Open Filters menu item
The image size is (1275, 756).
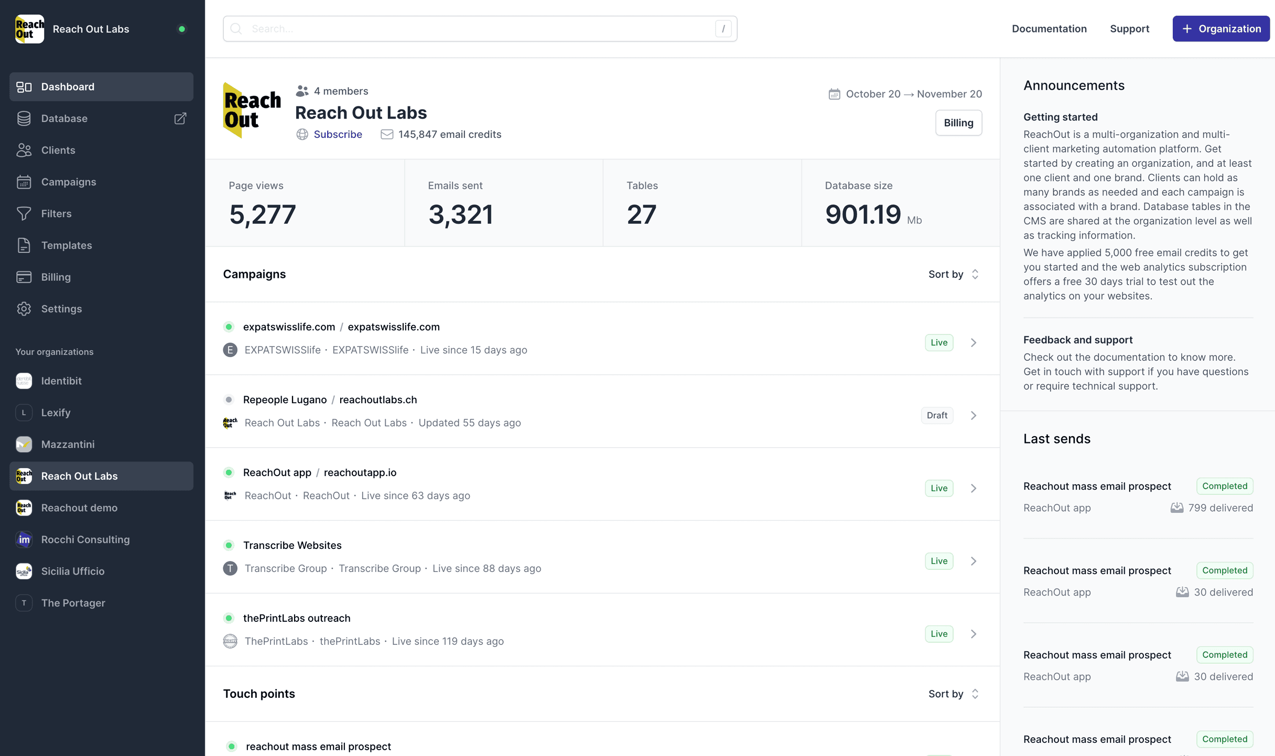point(101,213)
